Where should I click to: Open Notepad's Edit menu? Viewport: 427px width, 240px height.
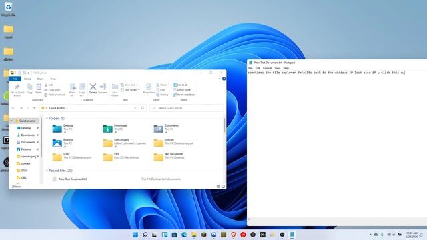[x=258, y=68]
